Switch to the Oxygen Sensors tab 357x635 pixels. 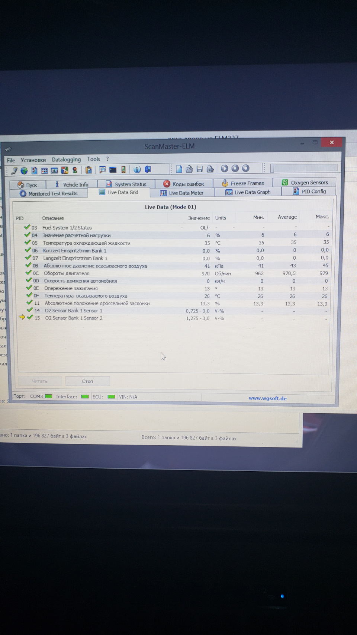pyautogui.click(x=305, y=182)
